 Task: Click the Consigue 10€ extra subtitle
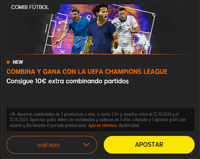(68, 81)
